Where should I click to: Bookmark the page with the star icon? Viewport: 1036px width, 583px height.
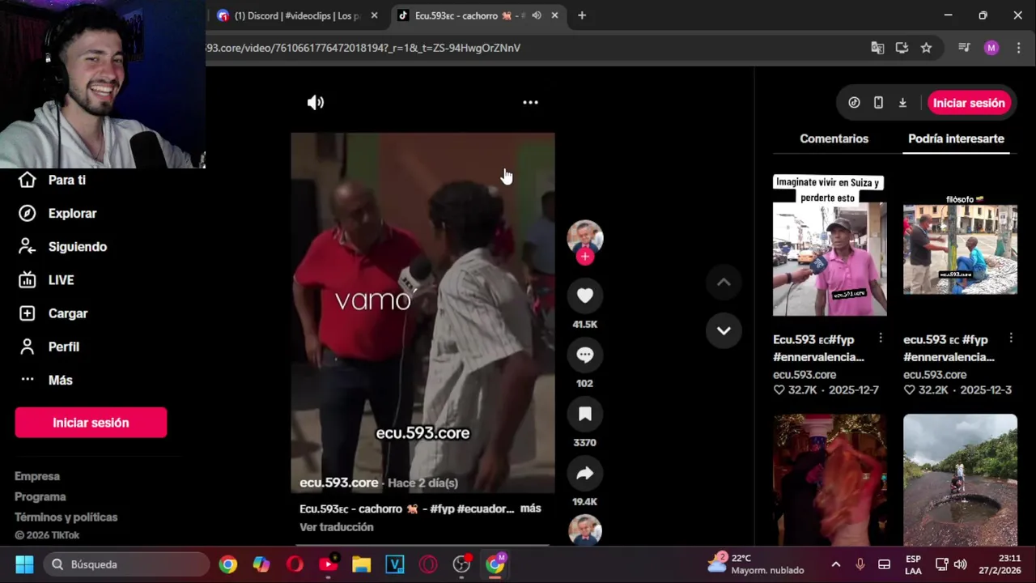click(x=926, y=48)
